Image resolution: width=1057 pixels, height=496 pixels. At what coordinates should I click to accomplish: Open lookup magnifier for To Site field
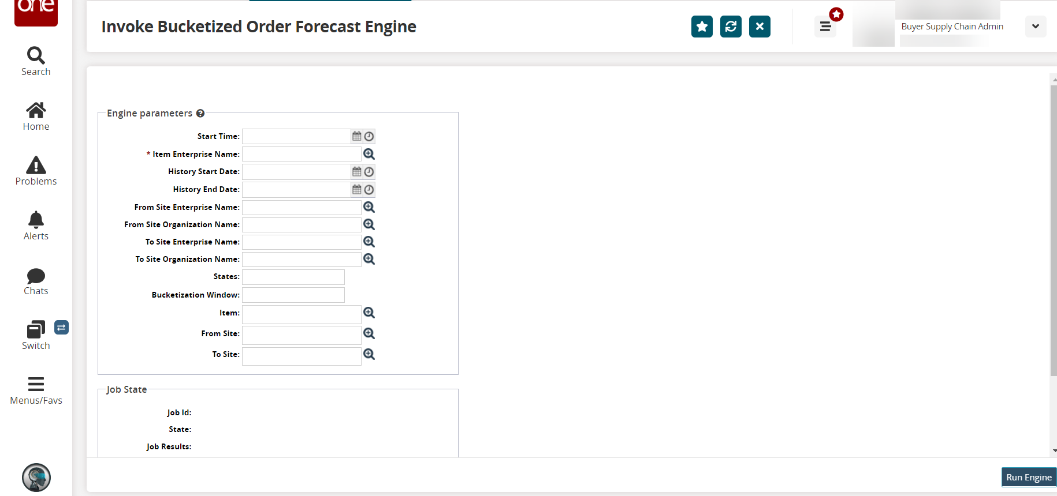coord(369,354)
